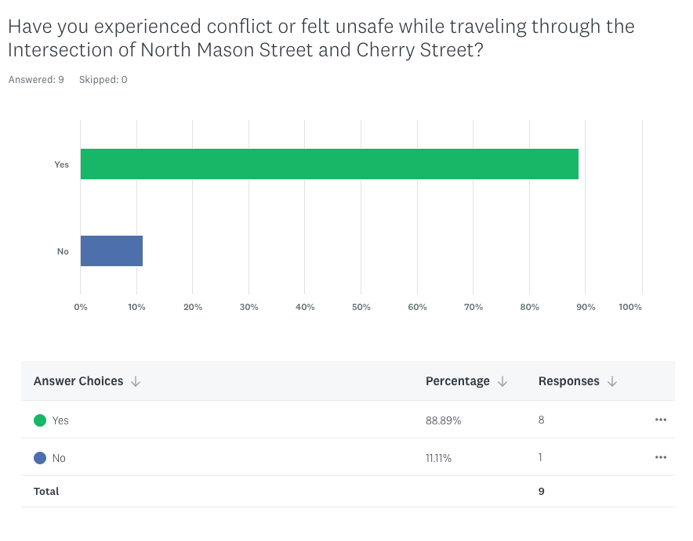Screen dimensions: 693x541
Task: Click the 11.11% percentage value
Action: point(438,458)
